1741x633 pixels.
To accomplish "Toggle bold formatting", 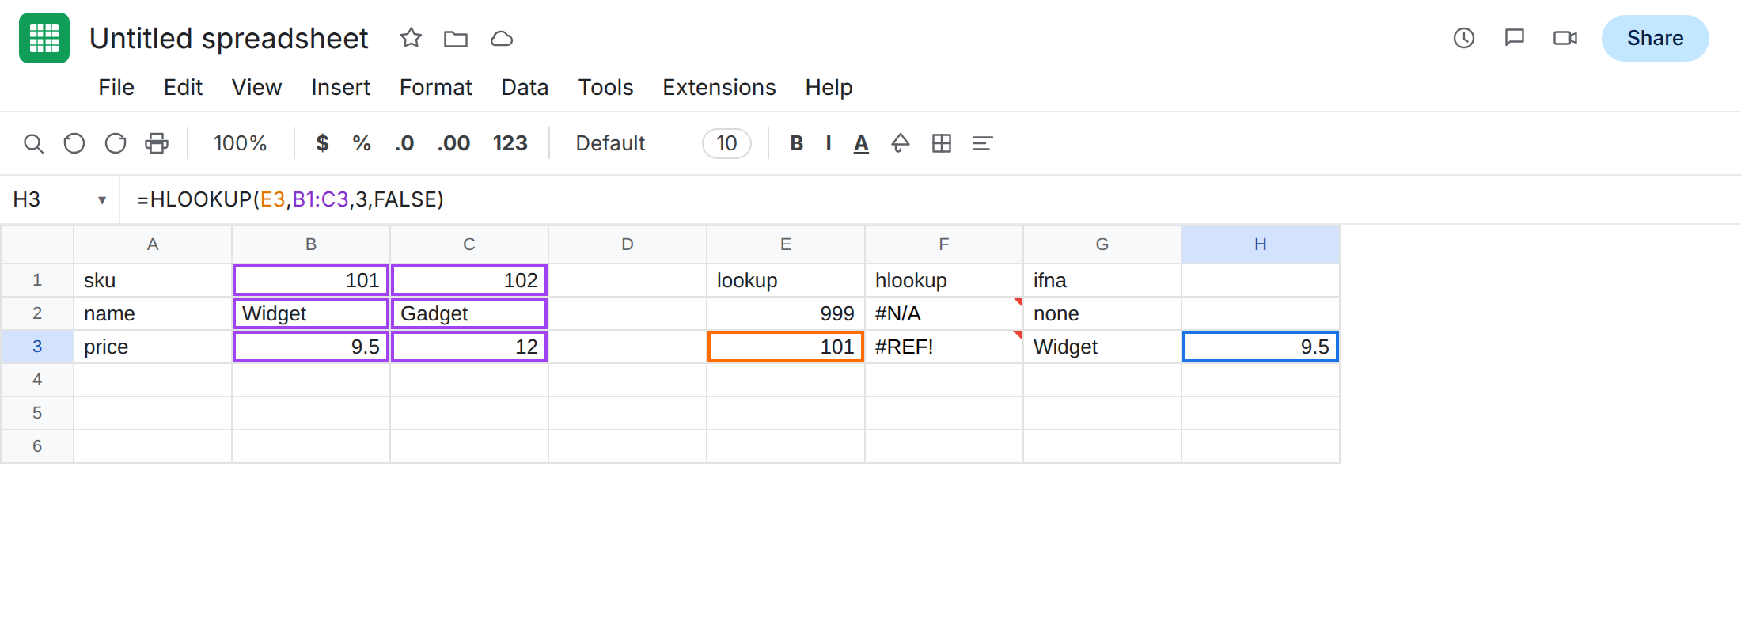I will tap(797, 143).
